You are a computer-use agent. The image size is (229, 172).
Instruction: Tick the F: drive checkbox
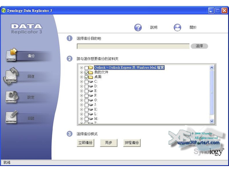click(86, 96)
